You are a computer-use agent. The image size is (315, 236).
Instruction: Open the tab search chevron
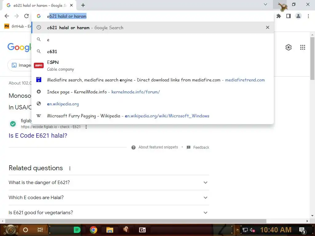(x=265, y=4)
